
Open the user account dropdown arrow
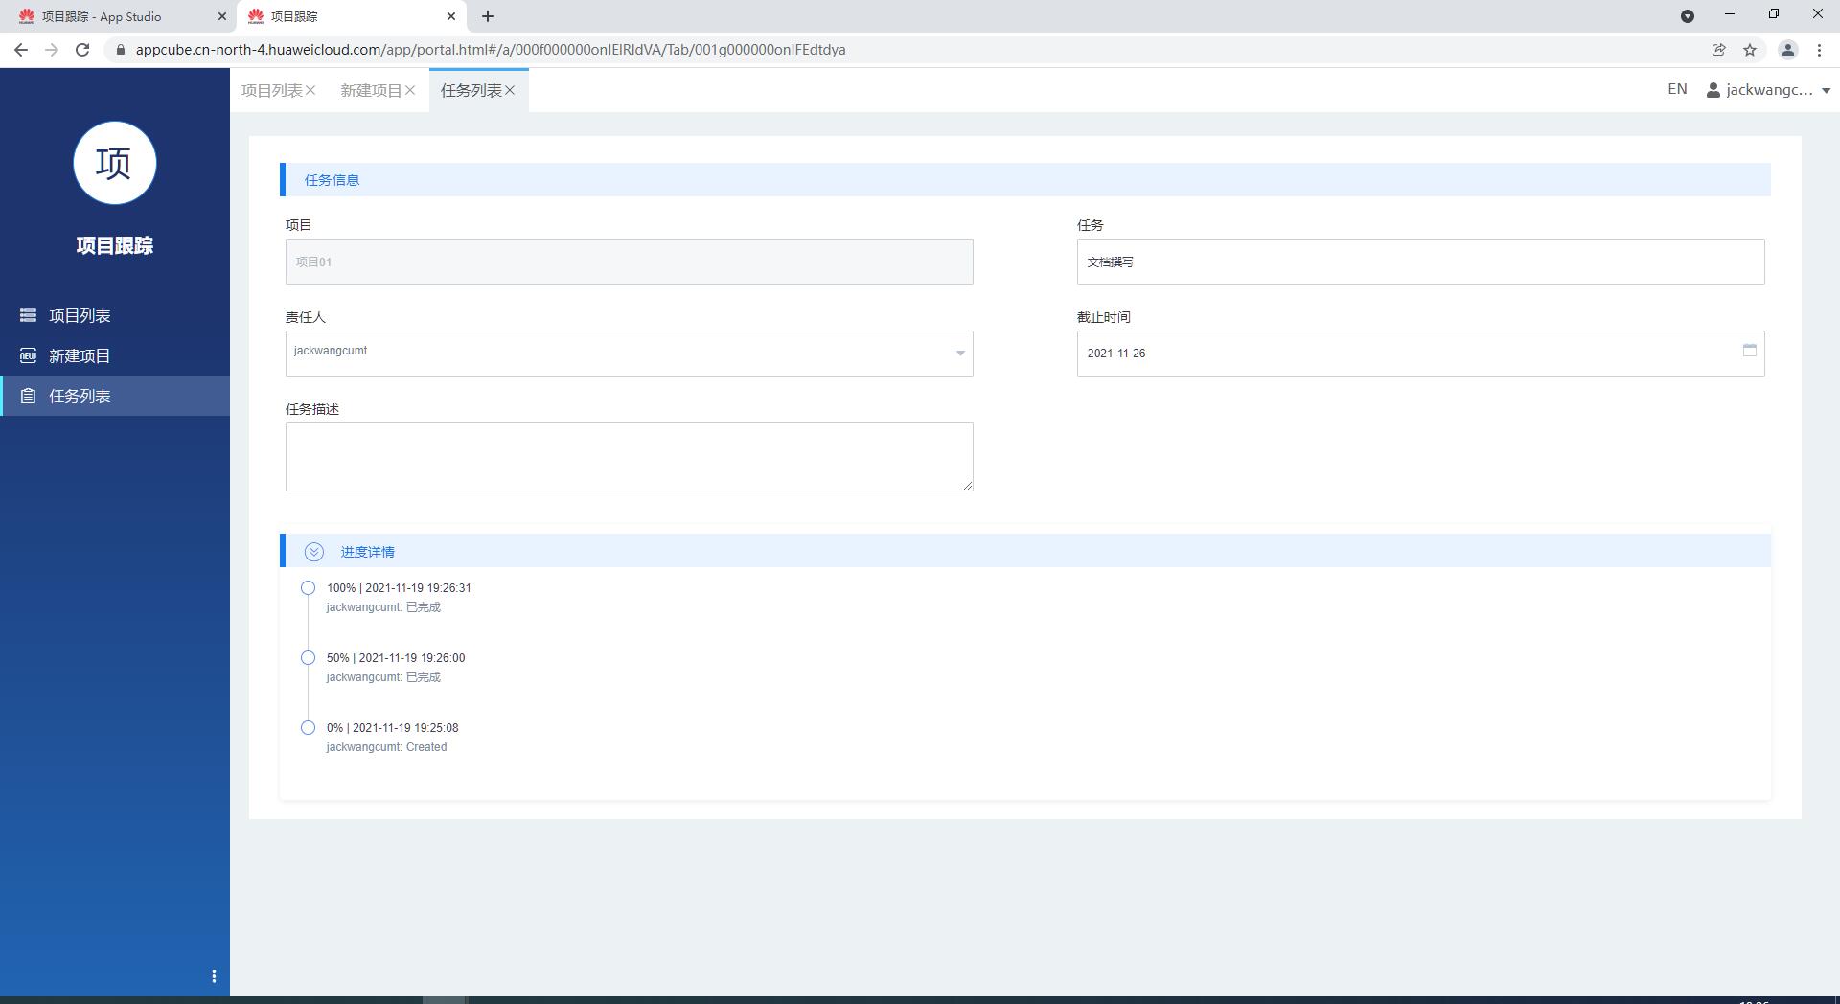1826,91
